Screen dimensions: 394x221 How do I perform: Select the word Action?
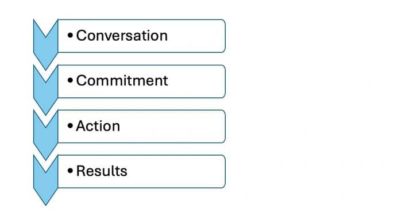(x=98, y=126)
